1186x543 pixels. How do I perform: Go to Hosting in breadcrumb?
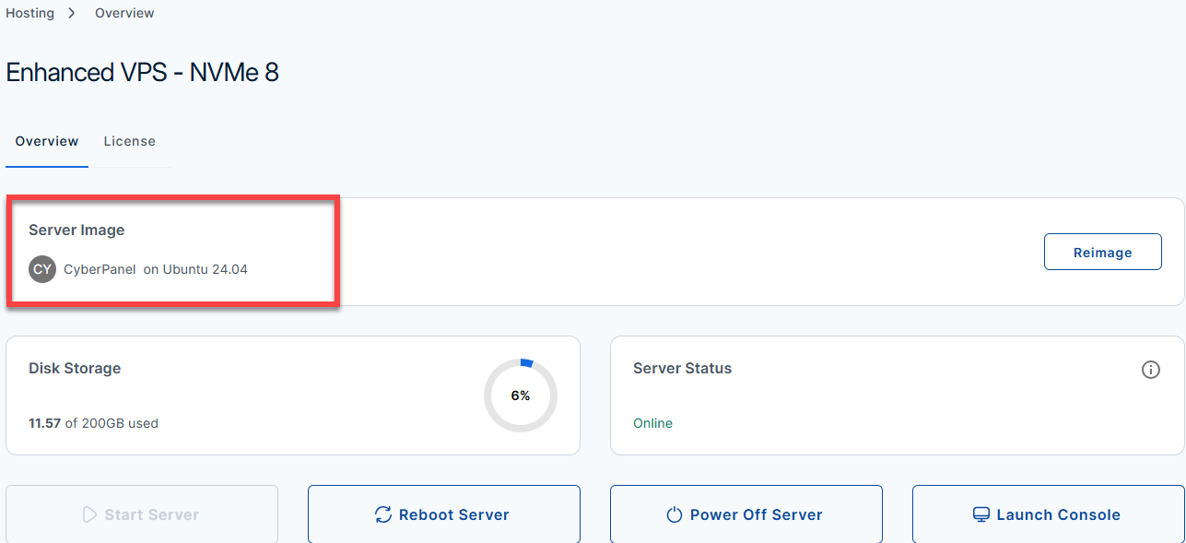click(29, 13)
